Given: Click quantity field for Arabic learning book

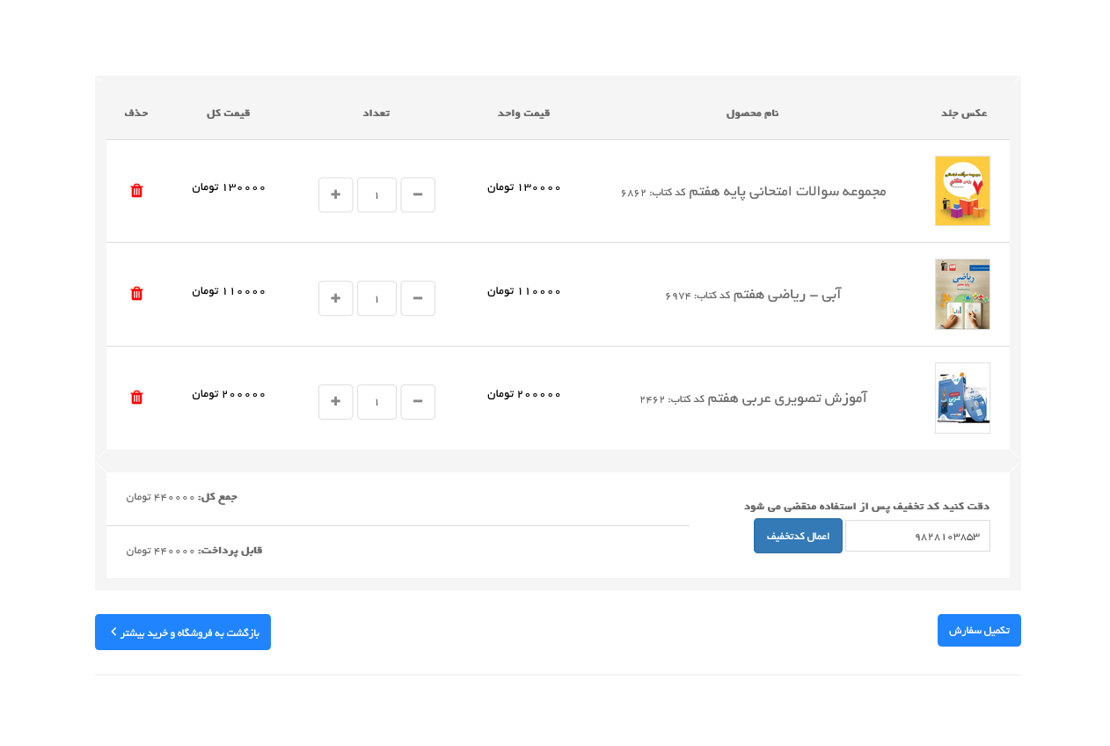Looking at the screenshot, I should coord(376,402).
